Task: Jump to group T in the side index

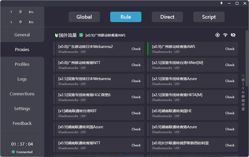Action: [x=243, y=84]
